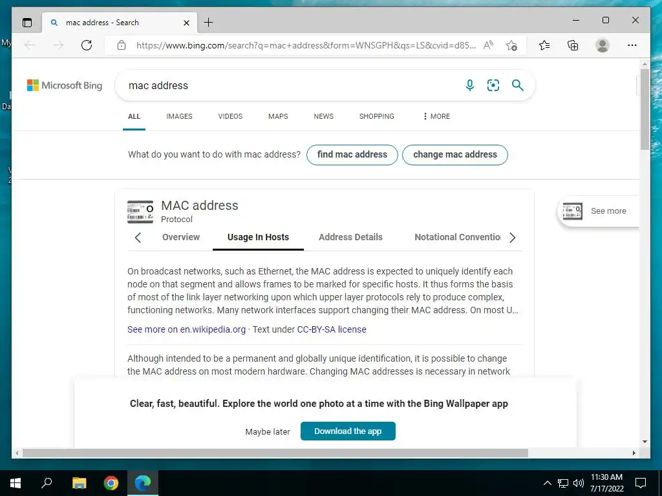Viewport: 662px width, 496px height.
Task: Go back to previous page
Action: point(30,45)
